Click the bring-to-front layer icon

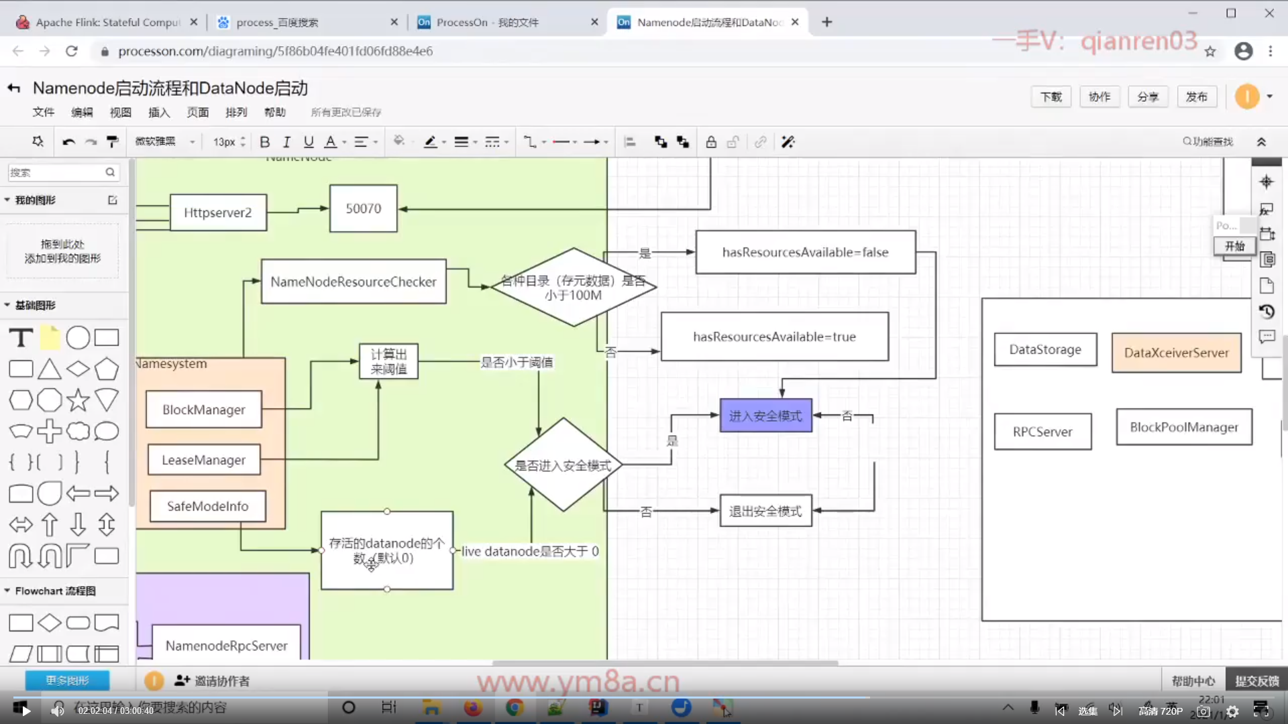click(x=660, y=141)
